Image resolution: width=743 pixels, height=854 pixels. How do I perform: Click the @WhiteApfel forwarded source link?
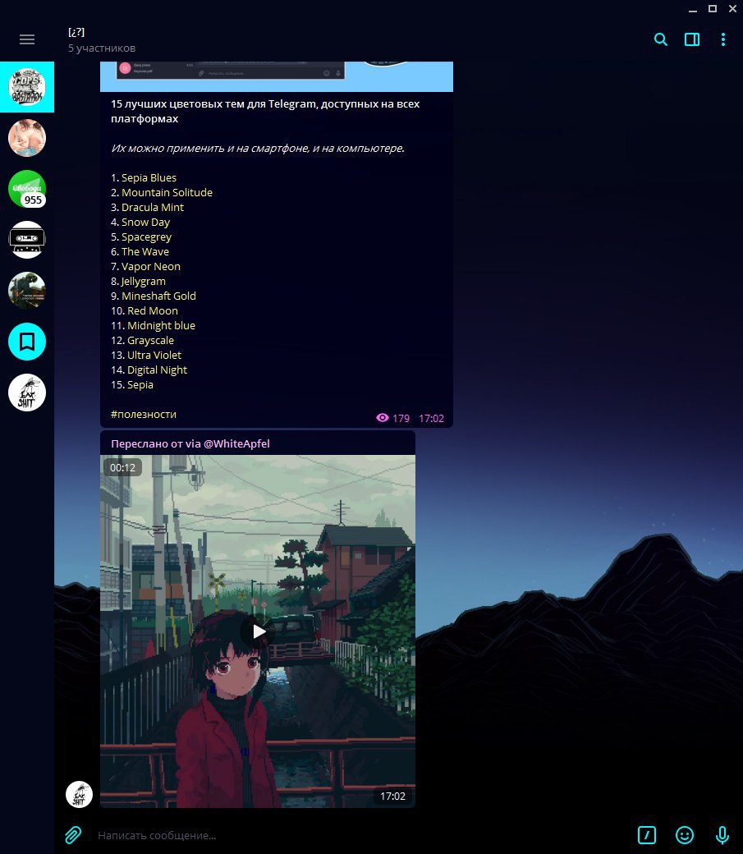click(236, 443)
